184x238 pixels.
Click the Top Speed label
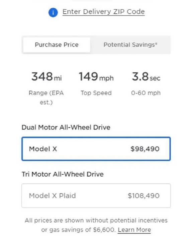point(96,93)
